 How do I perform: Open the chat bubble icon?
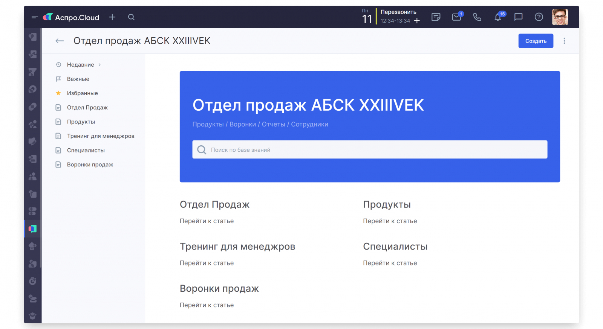tap(519, 17)
